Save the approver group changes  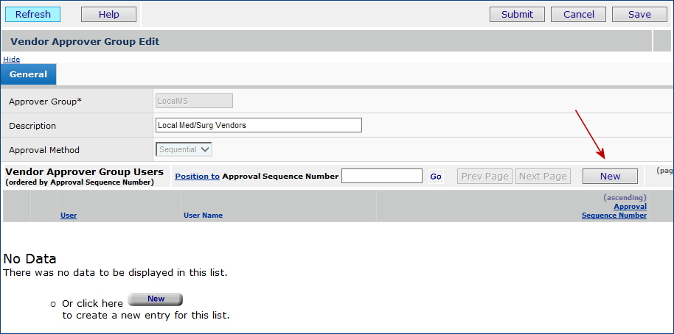(x=639, y=14)
